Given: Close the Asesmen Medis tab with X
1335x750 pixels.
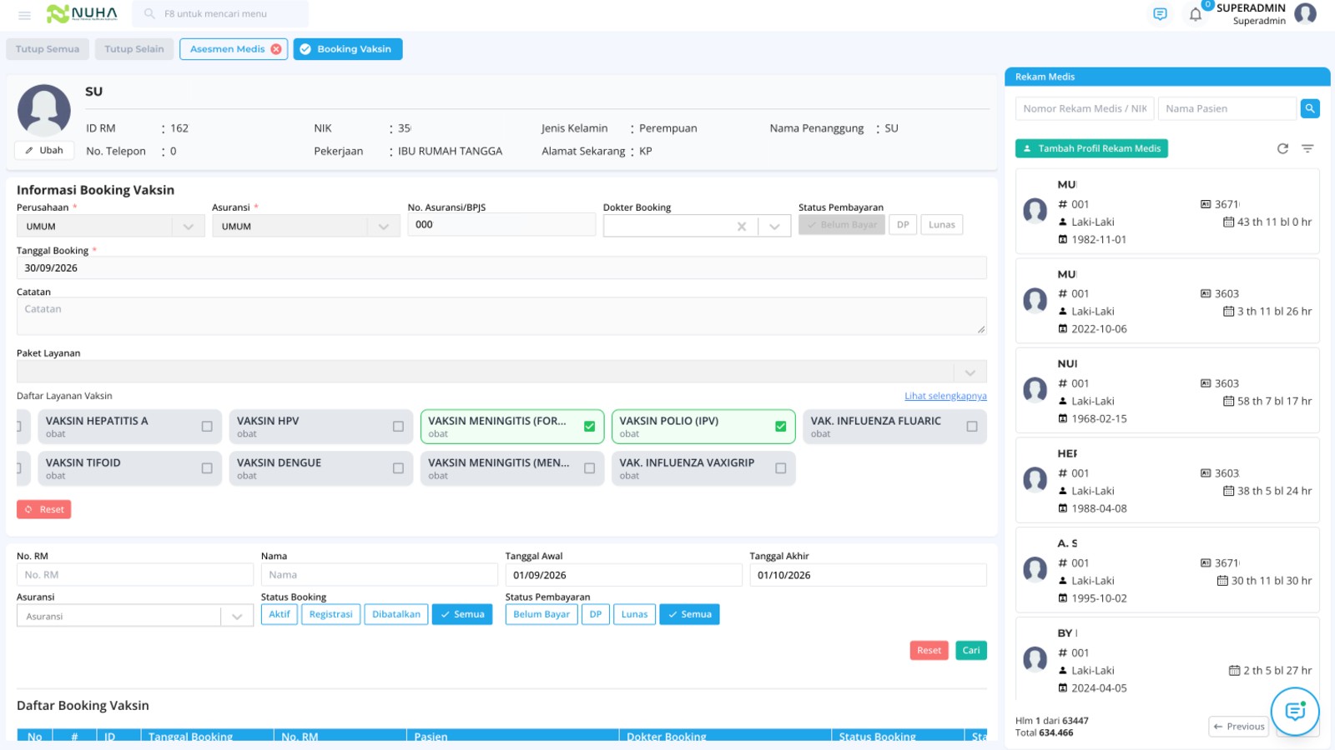Looking at the screenshot, I should click(276, 49).
